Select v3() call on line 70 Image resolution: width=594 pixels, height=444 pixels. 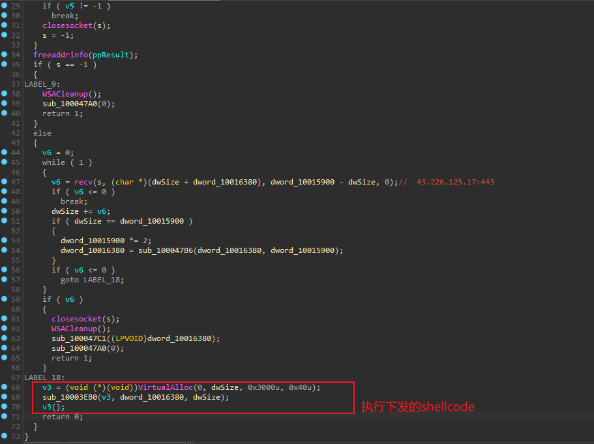pos(53,407)
